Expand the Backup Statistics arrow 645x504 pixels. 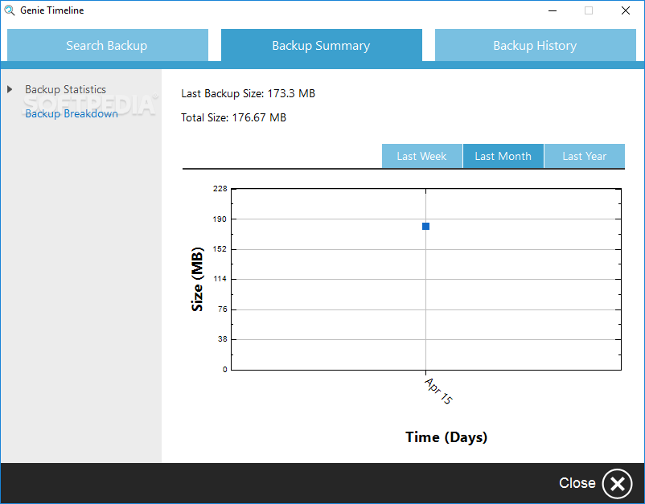pos(10,89)
